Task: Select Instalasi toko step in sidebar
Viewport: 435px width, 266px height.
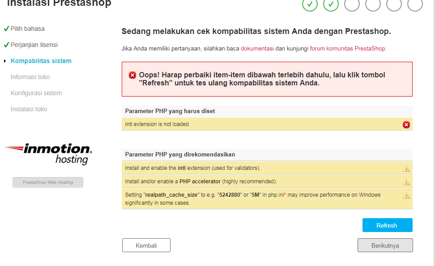Action: [29, 109]
